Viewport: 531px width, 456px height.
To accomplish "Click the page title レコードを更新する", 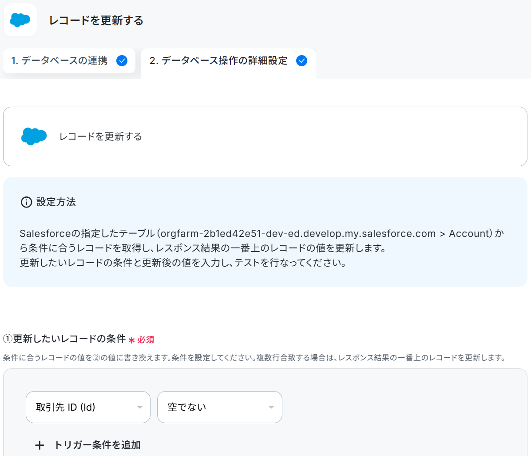I will 96,20.
